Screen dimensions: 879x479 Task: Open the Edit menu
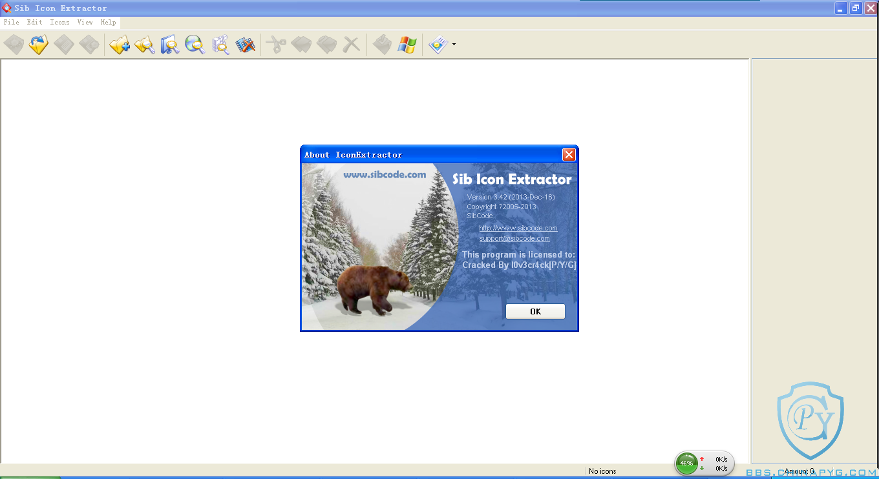[x=34, y=22]
